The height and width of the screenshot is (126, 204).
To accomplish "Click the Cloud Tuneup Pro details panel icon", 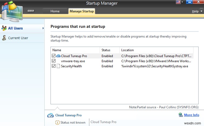I will point(51,115).
